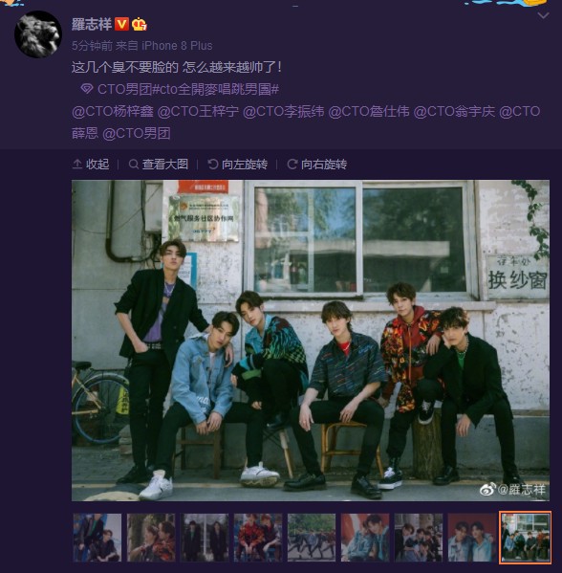Viewport: 562px width, 573px height.
Task: Select the fourth thumbnail with red jackets
Action: point(258,538)
